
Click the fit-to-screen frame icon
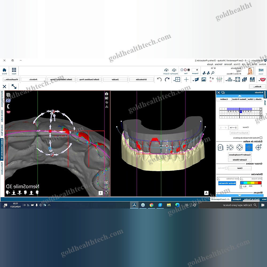tap(238, 80)
